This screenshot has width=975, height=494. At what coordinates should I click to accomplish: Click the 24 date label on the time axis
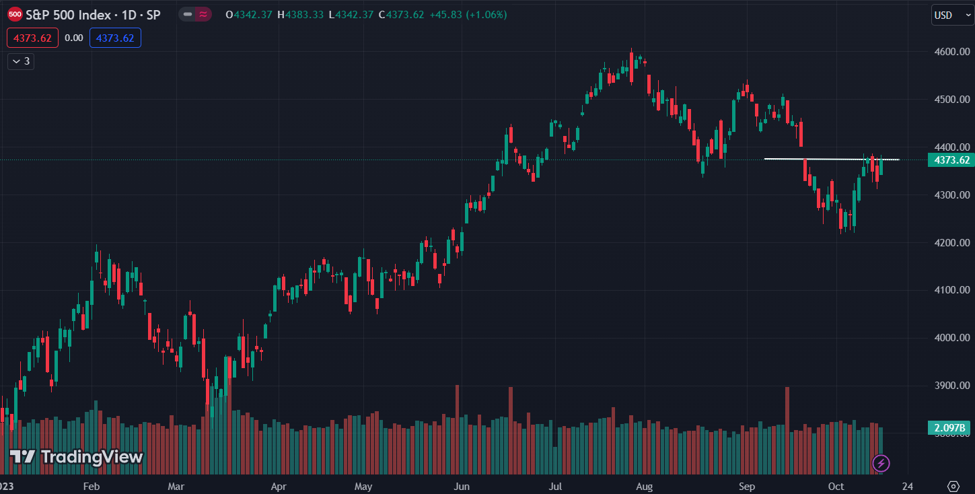(907, 486)
